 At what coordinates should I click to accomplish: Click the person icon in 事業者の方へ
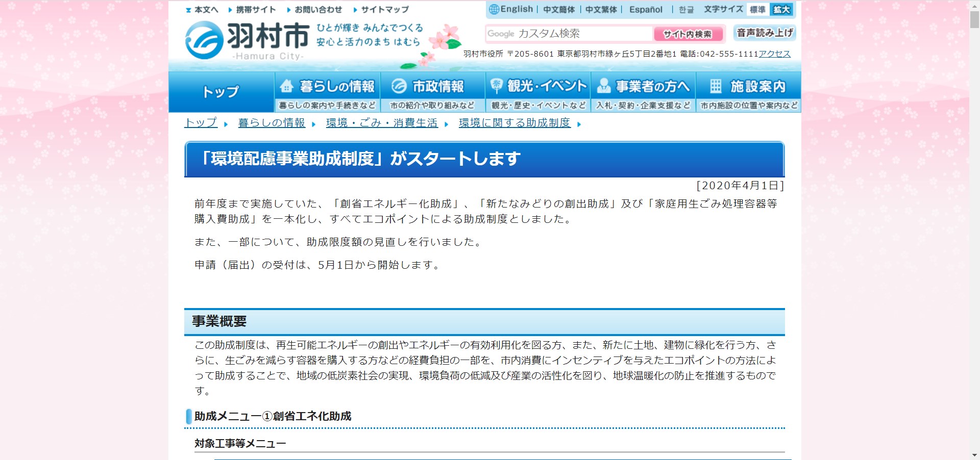click(604, 86)
